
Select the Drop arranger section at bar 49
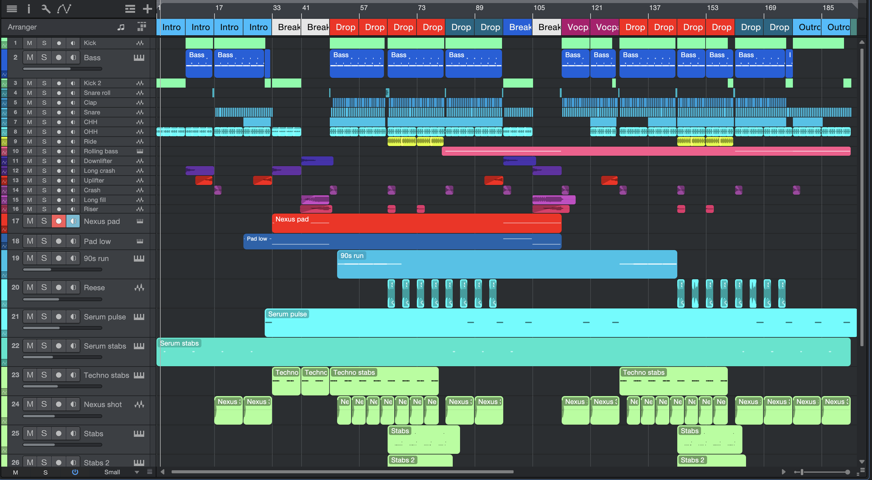click(x=344, y=27)
